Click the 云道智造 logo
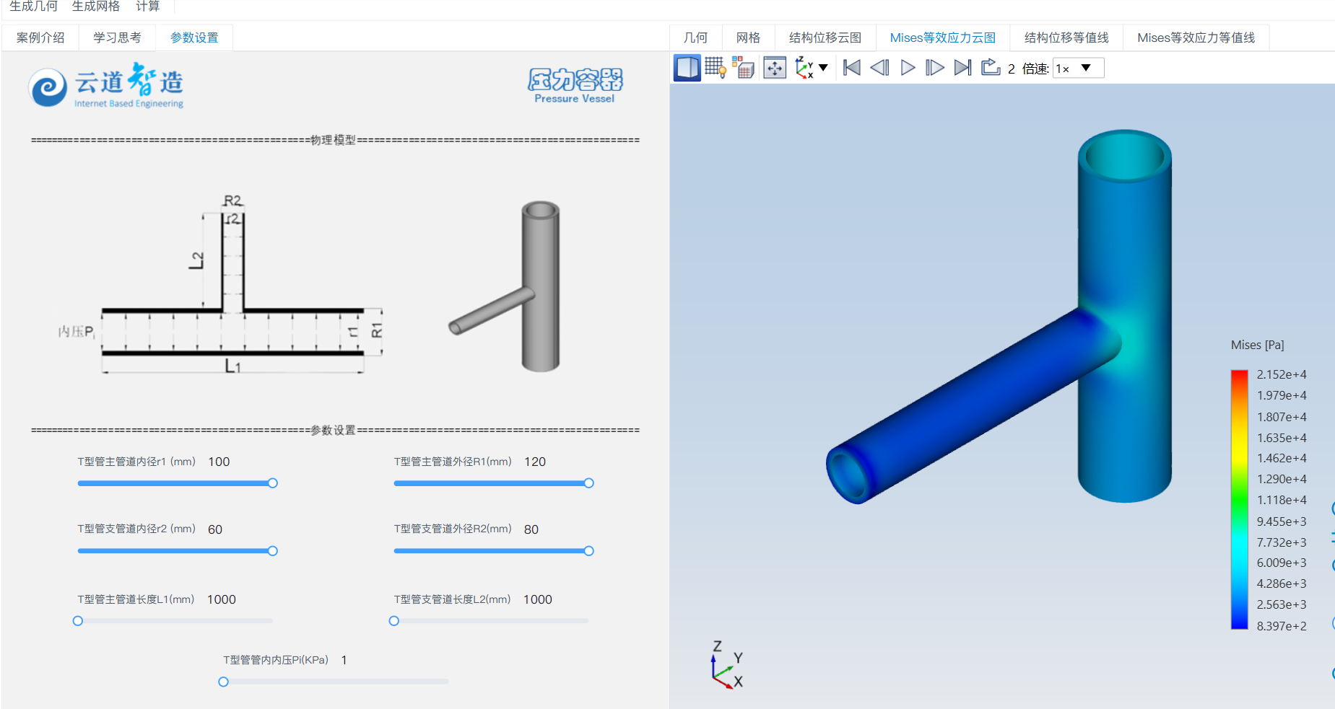1335x709 pixels. (106, 87)
